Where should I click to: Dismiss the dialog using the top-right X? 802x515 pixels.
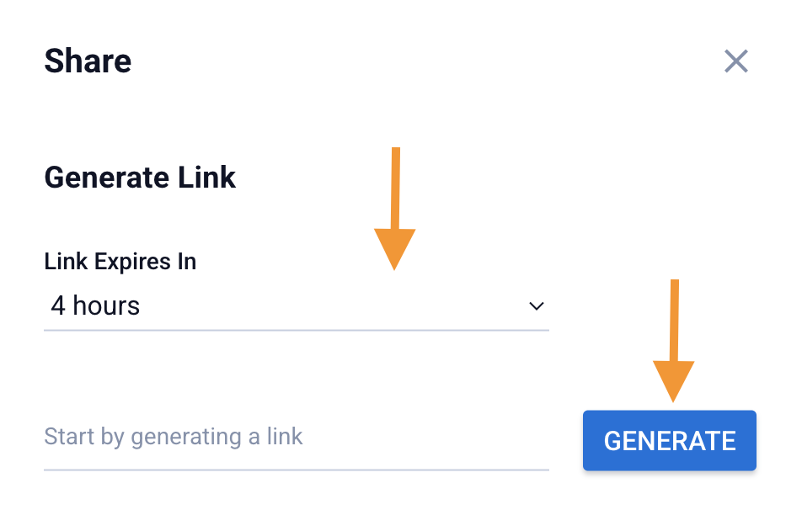(736, 61)
